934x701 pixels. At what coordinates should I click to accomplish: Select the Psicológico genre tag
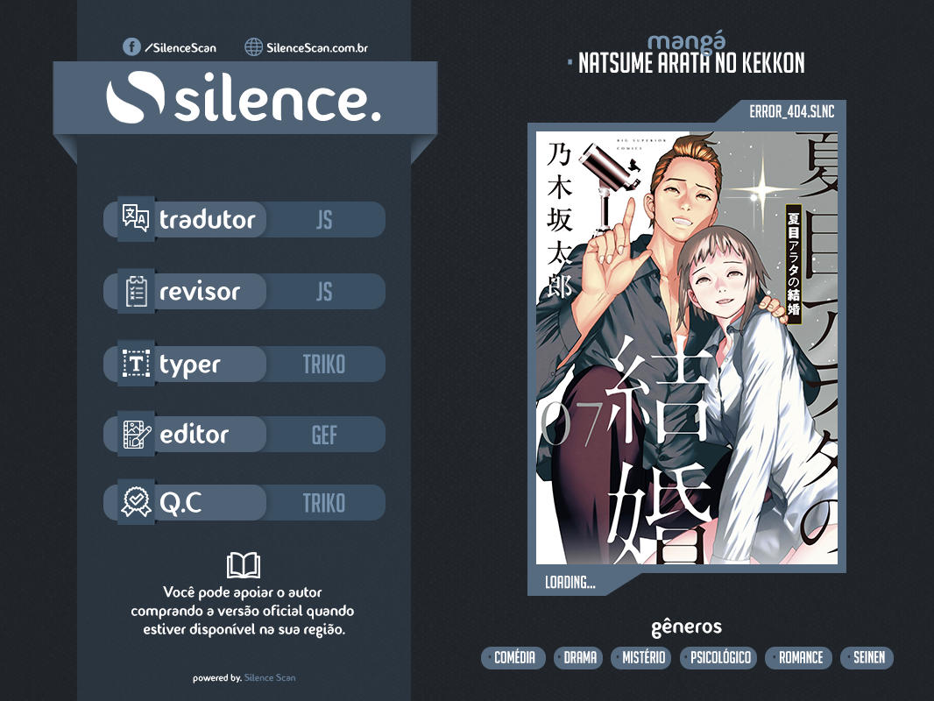(x=718, y=657)
